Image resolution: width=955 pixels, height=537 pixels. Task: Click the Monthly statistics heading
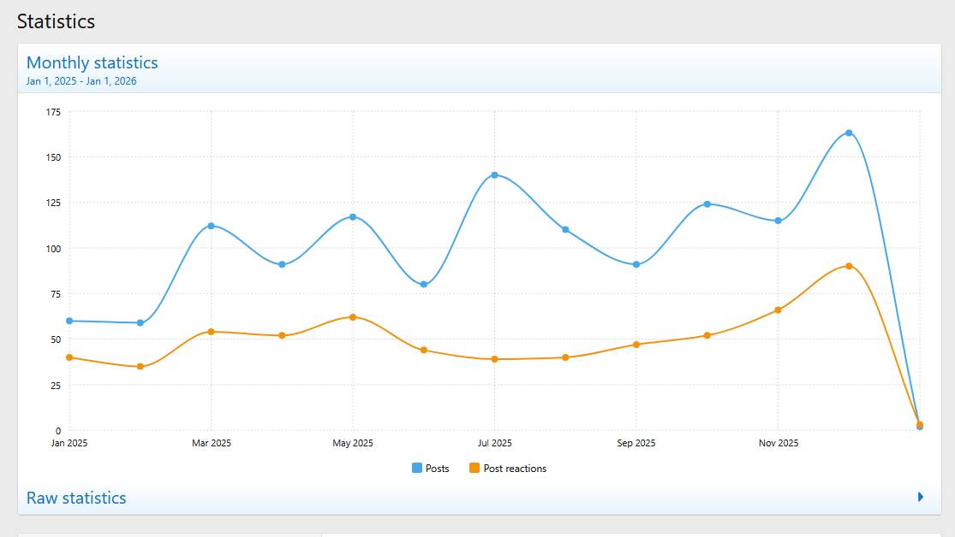pyautogui.click(x=92, y=62)
